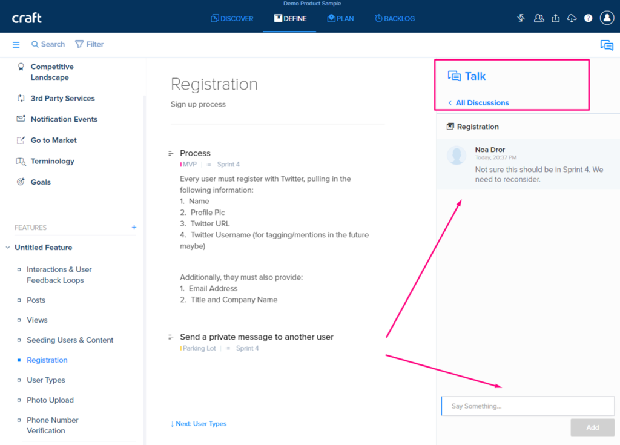Switch to the DISCOVER tab
The width and height of the screenshot is (620, 445).
232,19
